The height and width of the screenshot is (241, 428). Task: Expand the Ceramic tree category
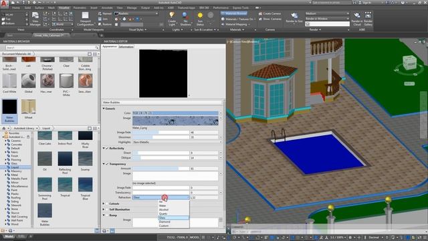(x=6, y=141)
